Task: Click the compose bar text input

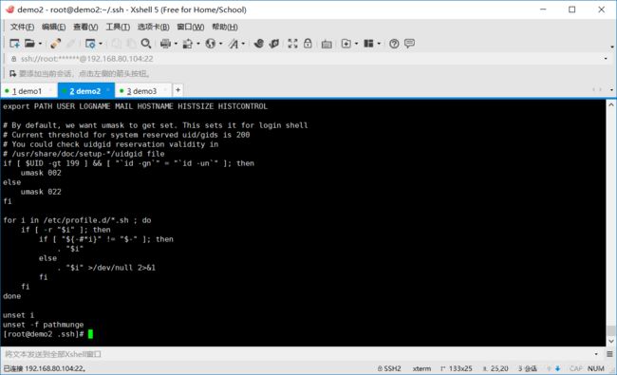Action: (297, 354)
